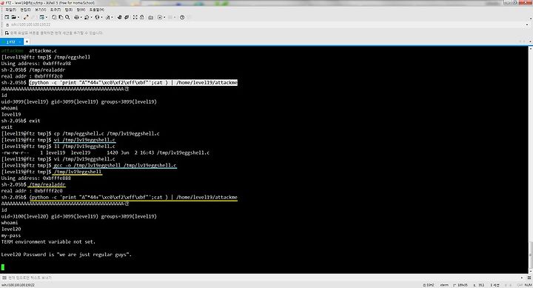
Task: Click the terminal vertical scrollbar
Action: pyautogui.click(x=530, y=160)
